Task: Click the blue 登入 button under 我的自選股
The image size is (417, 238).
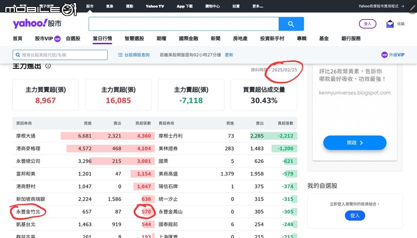Action: [x=355, y=216]
